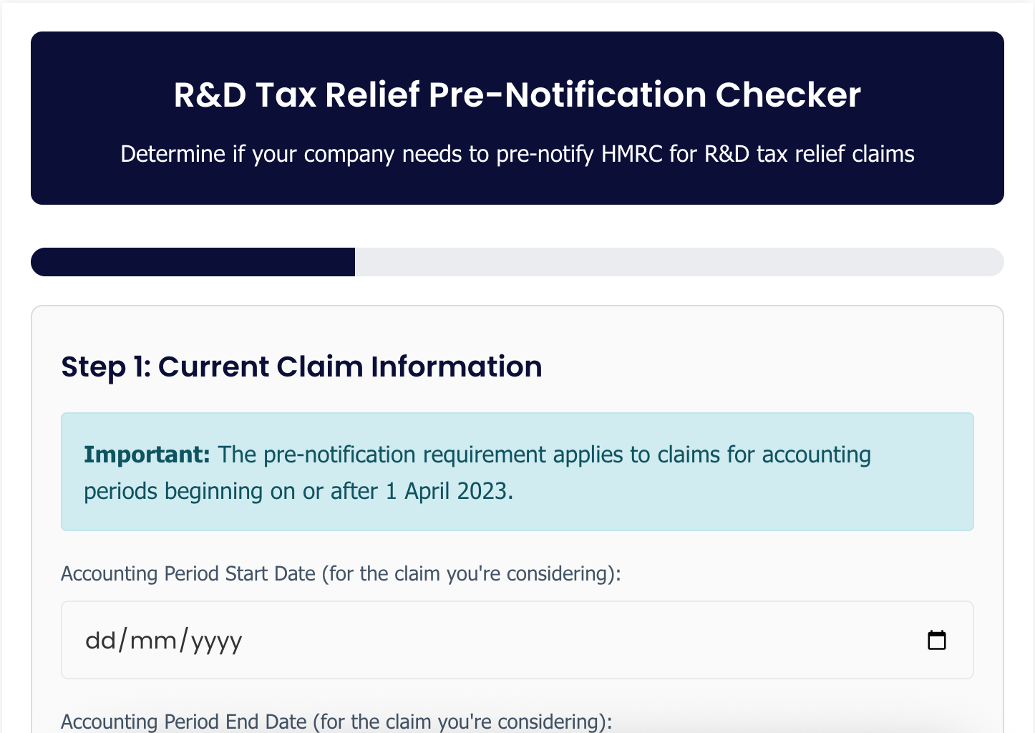Open the calendar picker for Start Date
This screenshot has width=1035, height=733.
coord(936,640)
